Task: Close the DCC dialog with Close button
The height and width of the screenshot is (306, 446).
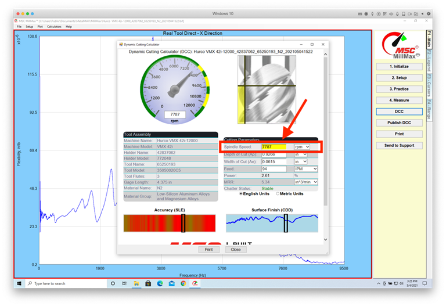Action: [236, 250]
